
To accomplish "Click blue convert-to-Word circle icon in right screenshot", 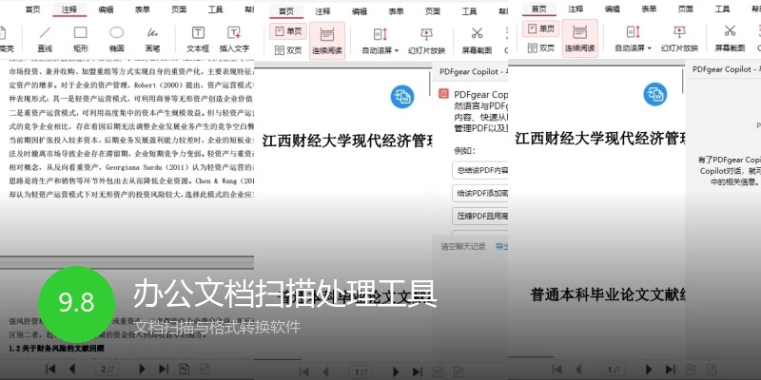I will pos(655,94).
